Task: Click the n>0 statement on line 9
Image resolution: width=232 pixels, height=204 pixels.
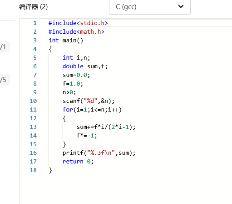Action: click(x=69, y=92)
